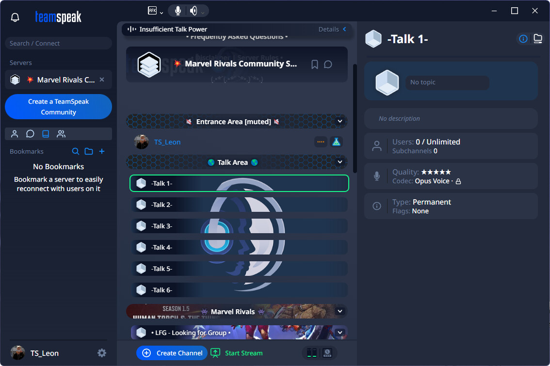Click Start Stream
Image resolution: width=550 pixels, height=366 pixels.
(x=237, y=353)
